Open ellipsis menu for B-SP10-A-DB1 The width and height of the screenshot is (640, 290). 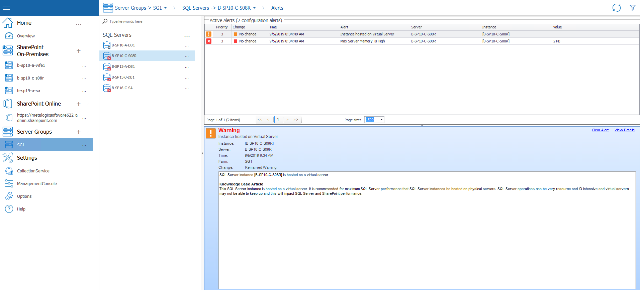[187, 46]
